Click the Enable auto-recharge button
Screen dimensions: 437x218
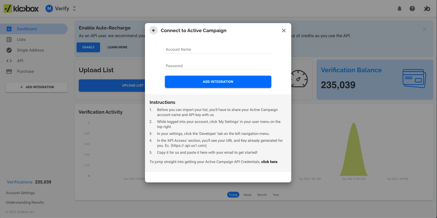click(x=88, y=47)
